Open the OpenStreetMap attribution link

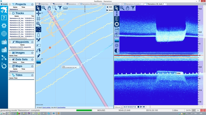61,108
